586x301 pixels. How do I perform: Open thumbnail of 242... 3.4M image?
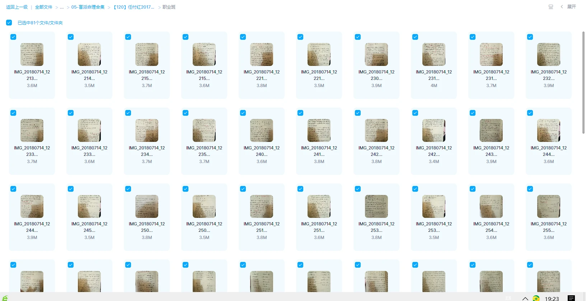pos(434,130)
